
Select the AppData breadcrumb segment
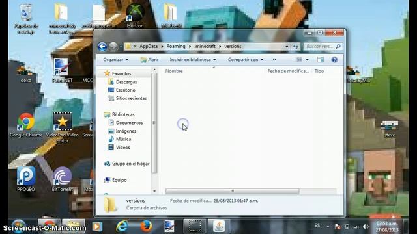pyautogui.click(x=149, y=46)
